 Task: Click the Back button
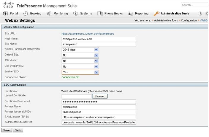pos(18,130)
